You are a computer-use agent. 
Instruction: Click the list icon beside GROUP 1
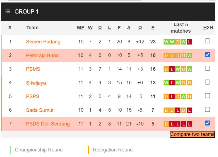(x=8, y=11)
